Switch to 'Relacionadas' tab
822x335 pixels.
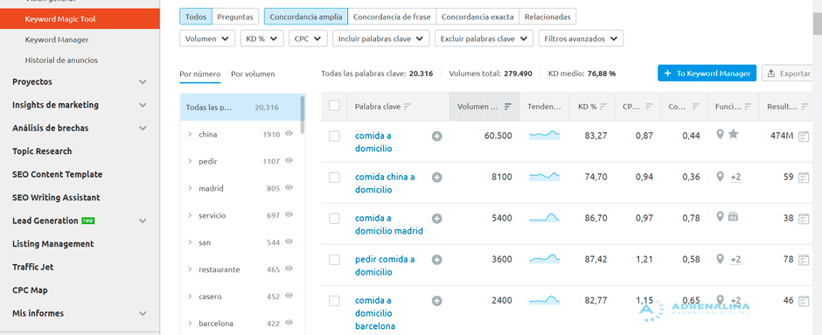tap(547, 17)
